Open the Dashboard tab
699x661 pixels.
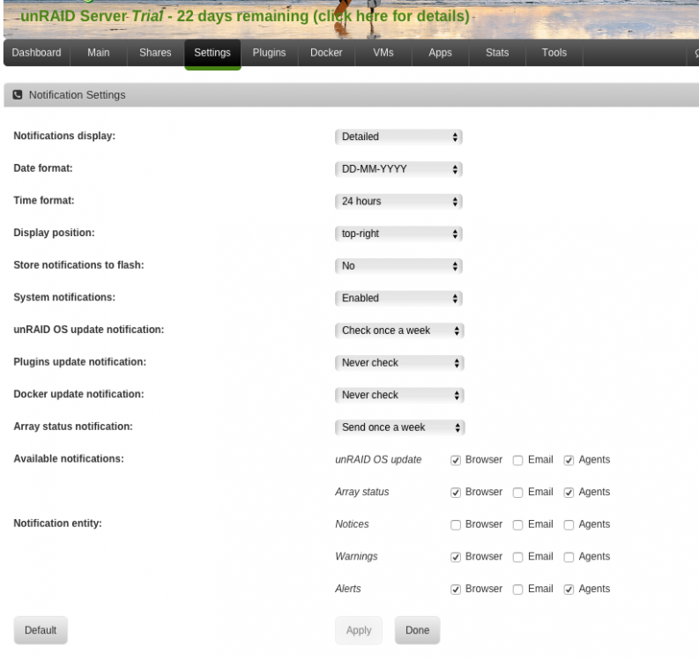click(x=36, y=53)
